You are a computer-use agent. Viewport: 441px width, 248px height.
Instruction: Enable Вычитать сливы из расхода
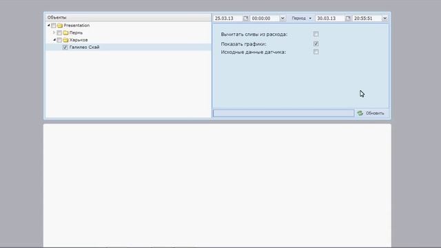[x=316, y=34]
